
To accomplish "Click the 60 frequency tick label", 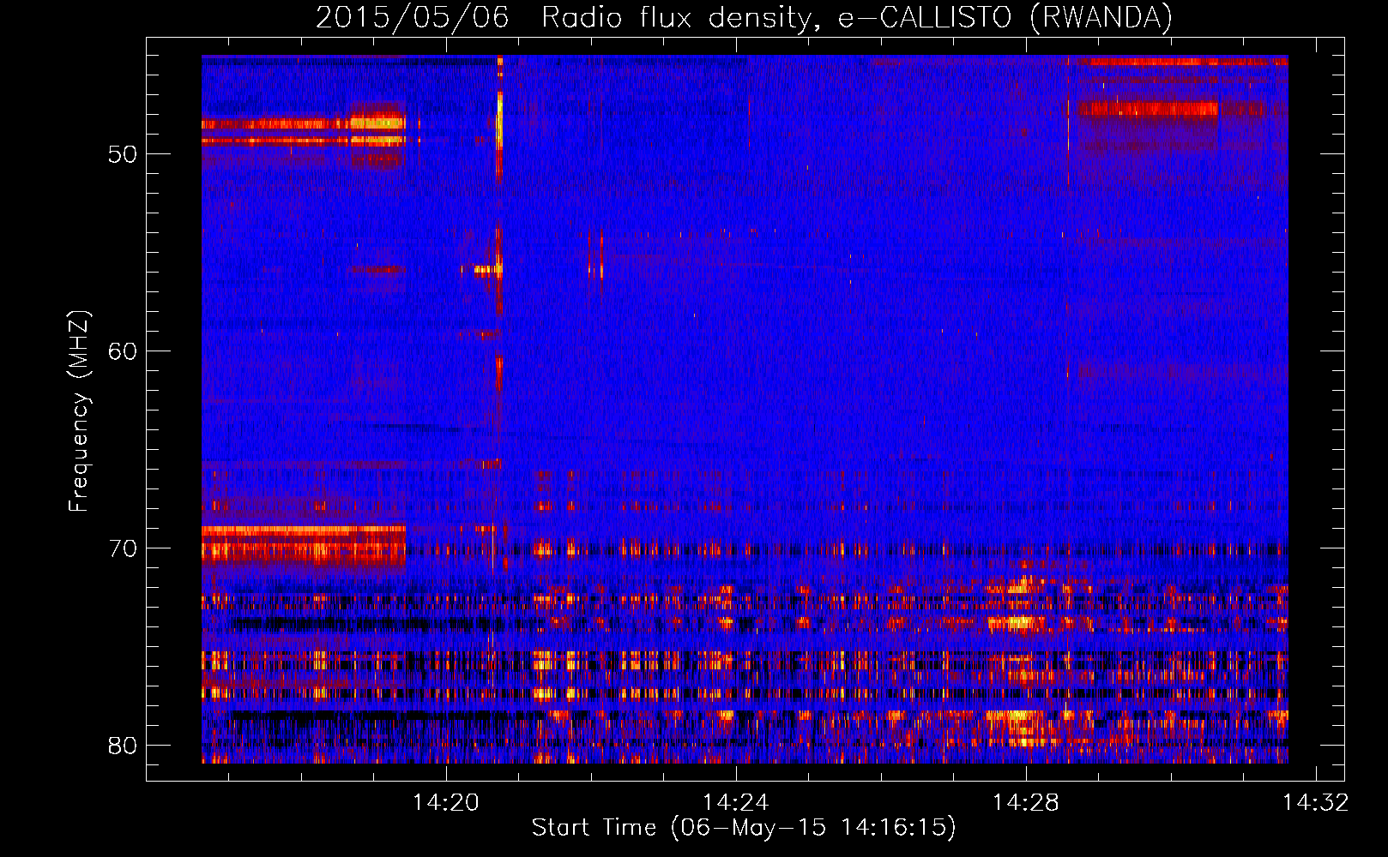I will pyautogui.click(x=123, y=351).
